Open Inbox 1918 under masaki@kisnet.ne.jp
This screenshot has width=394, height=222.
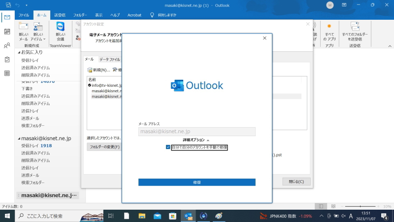pos(36,146)
